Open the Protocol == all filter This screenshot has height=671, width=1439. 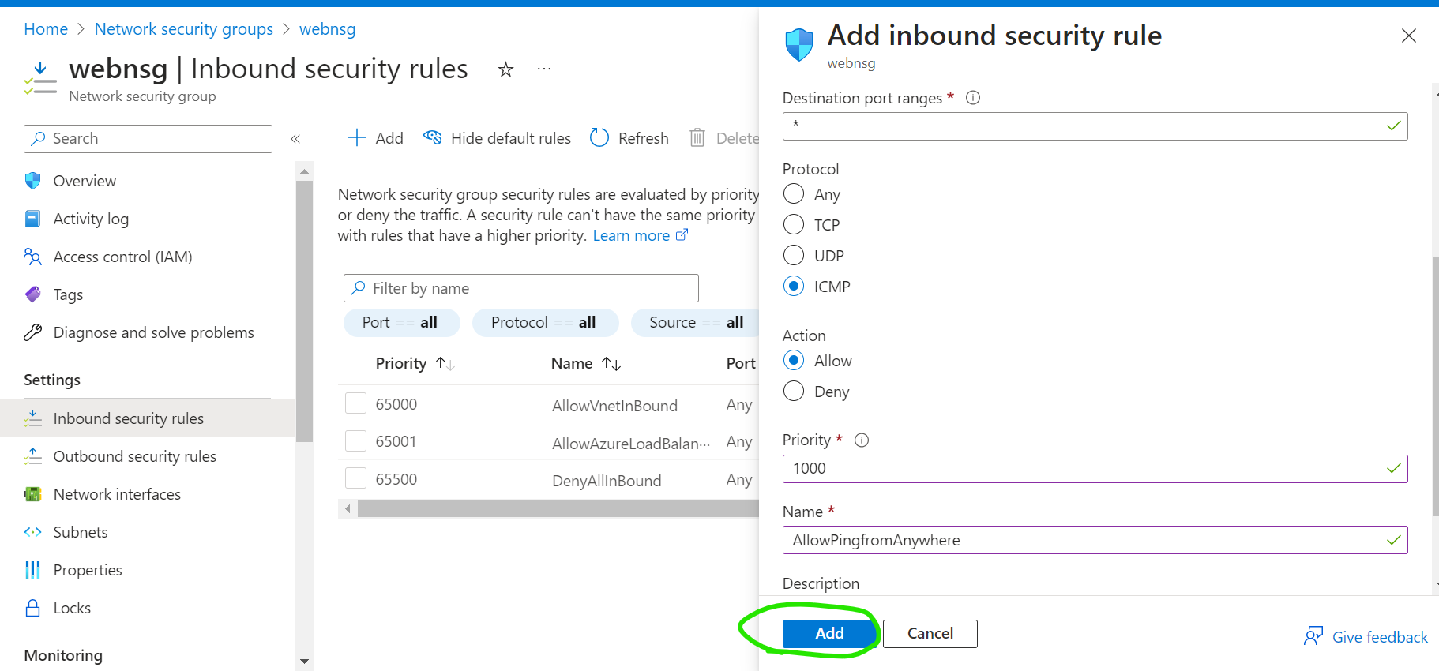[x=546, y=322]
